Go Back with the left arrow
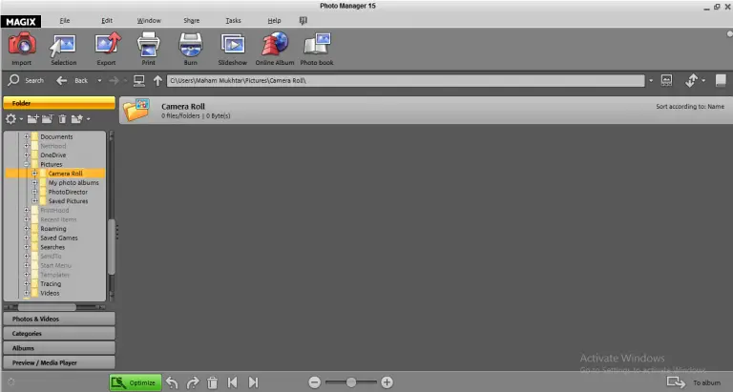Image resolution: width=733 pixels, height=392 pixels. [61, 80]
